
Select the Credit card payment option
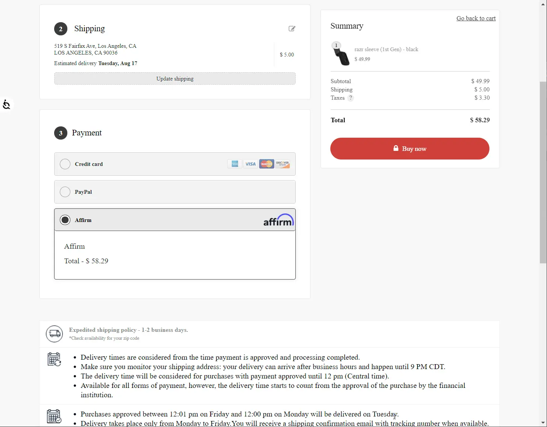point(175,164)
